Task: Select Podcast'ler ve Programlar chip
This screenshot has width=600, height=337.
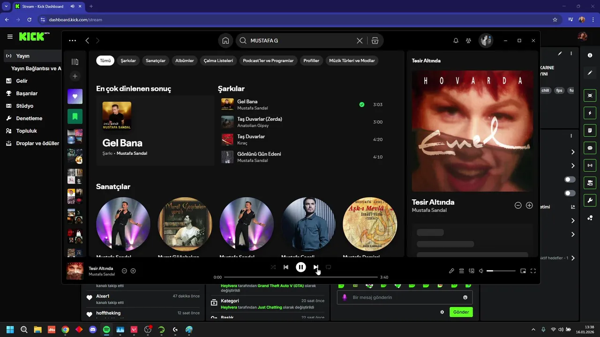Action: coord(268,60)
